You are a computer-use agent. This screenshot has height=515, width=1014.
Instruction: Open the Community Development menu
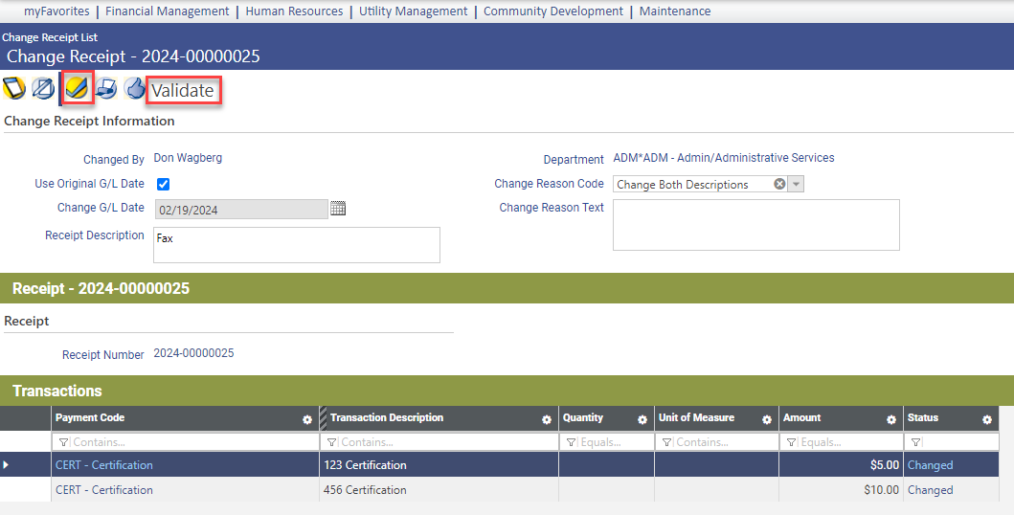point(553,11)
